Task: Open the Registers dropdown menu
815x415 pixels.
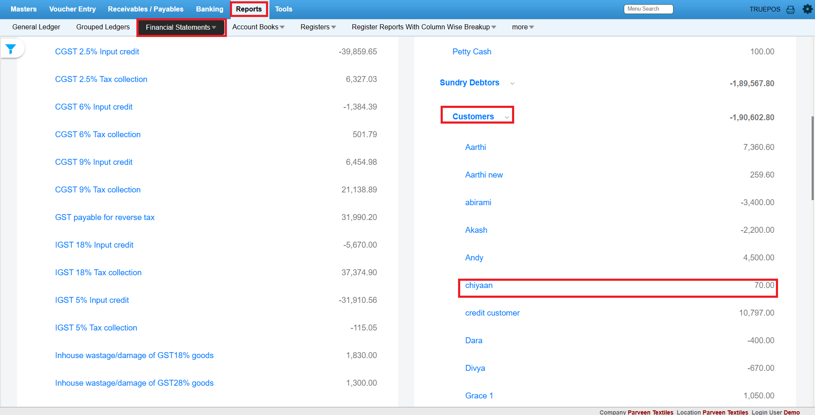Action: click(x=318, y=27)
